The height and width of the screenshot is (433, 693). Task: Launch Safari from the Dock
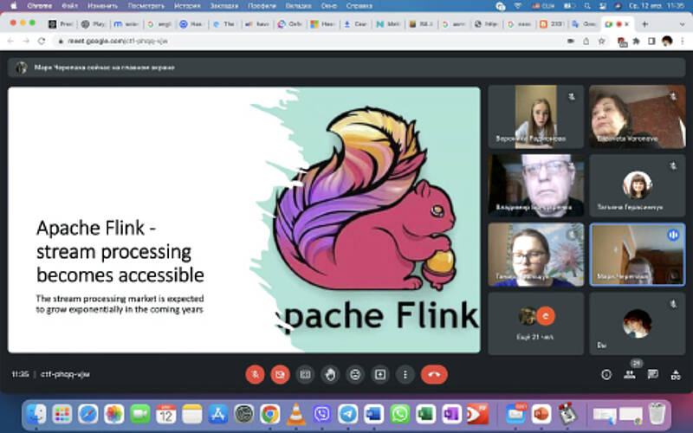[88, 414]
